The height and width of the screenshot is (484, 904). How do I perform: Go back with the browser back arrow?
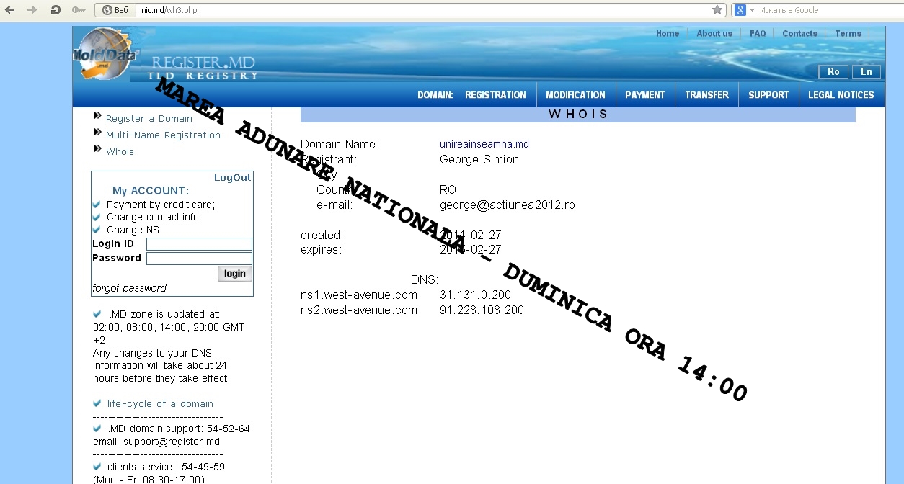(10, 10)
